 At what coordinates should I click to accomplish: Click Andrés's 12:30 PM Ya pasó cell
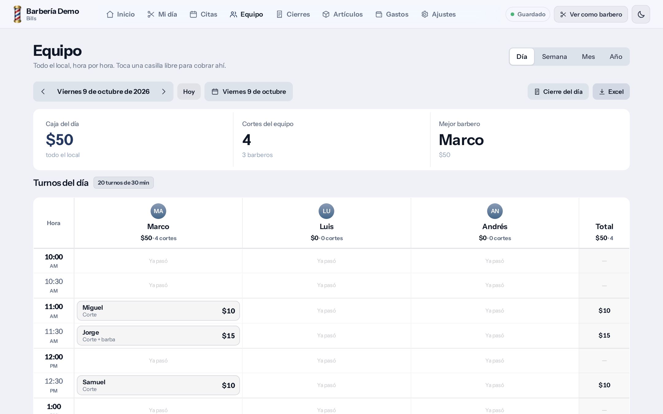pos(495,385)
